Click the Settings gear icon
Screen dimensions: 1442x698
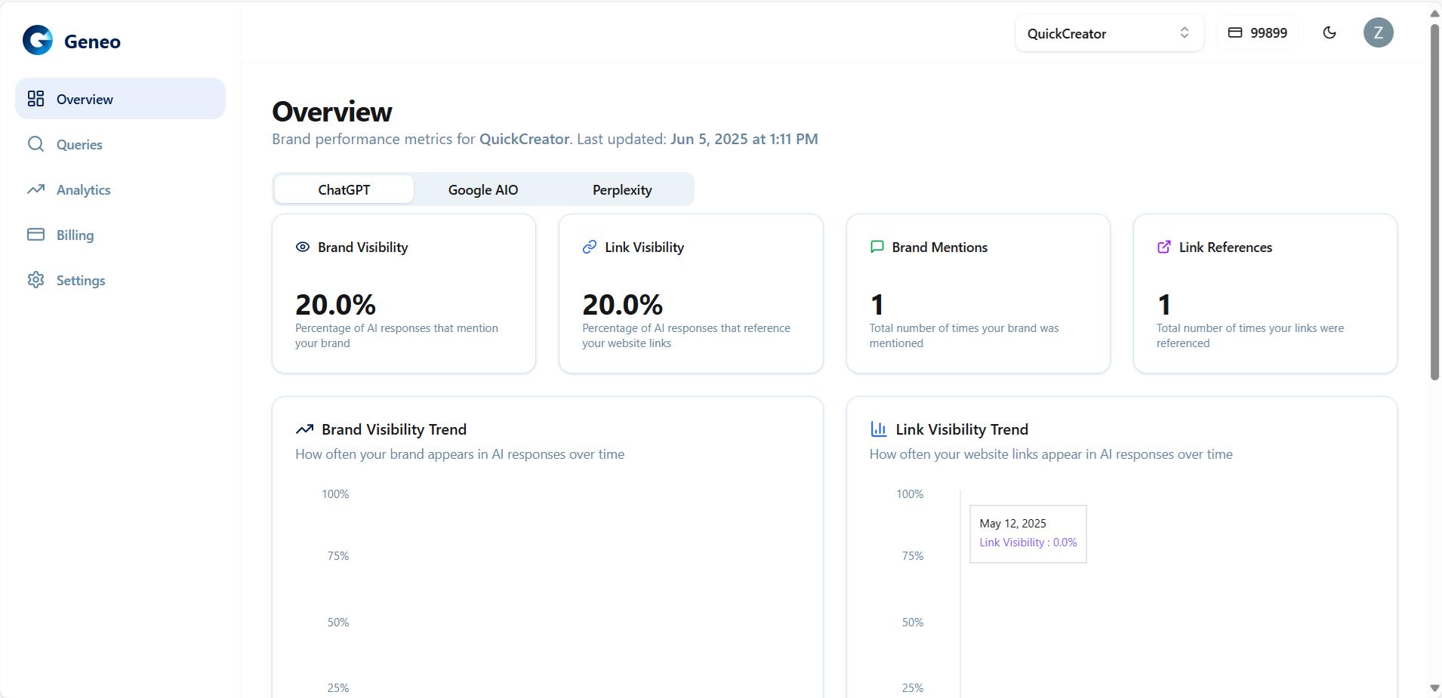point(35,280)
